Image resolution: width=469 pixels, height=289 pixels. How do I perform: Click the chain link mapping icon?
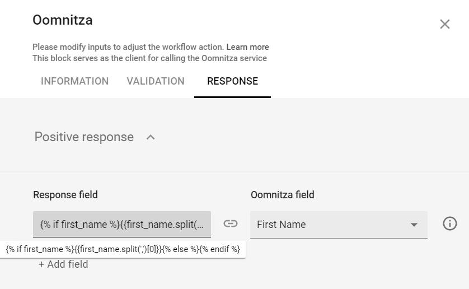coord(231,224)
